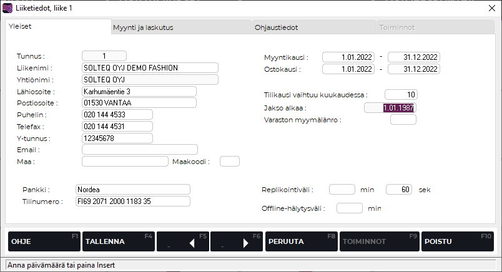Focus the Email text field
This screenshot has height=272, width=502.
[x=139, y=150]
